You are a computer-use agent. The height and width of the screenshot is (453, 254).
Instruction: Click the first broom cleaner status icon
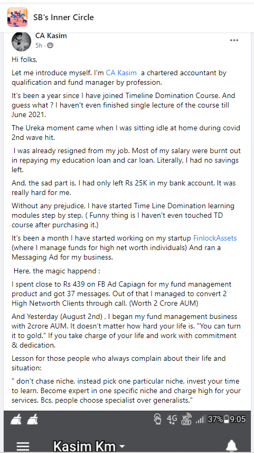16,420
